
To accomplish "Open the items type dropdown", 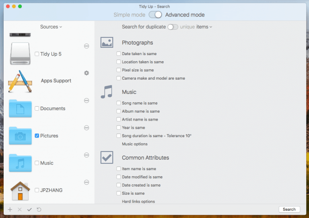I will click(x=204, y=27).
